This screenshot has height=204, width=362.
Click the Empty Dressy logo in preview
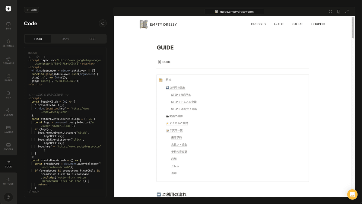coord(158,24)
